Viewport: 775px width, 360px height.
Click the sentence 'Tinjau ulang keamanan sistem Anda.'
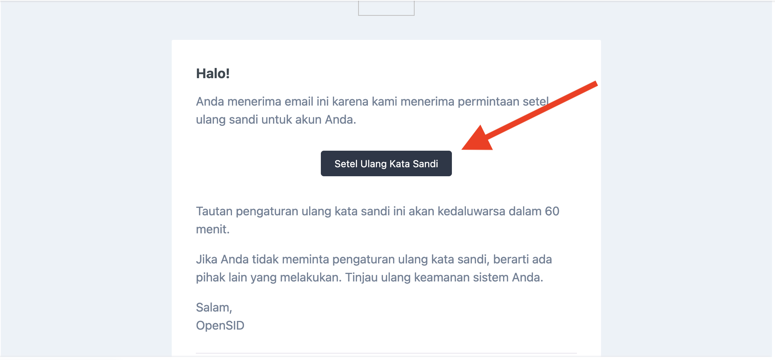click(444, 277)
